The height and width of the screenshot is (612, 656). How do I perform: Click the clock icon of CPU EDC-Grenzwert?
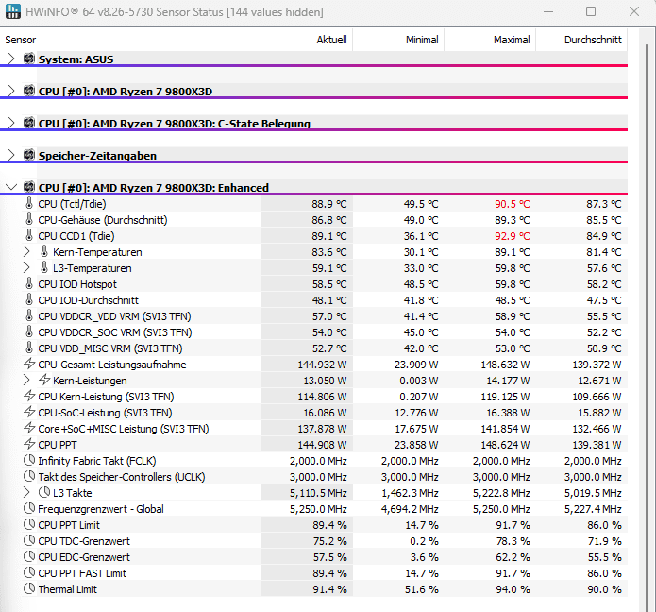[x=29, y=556]
